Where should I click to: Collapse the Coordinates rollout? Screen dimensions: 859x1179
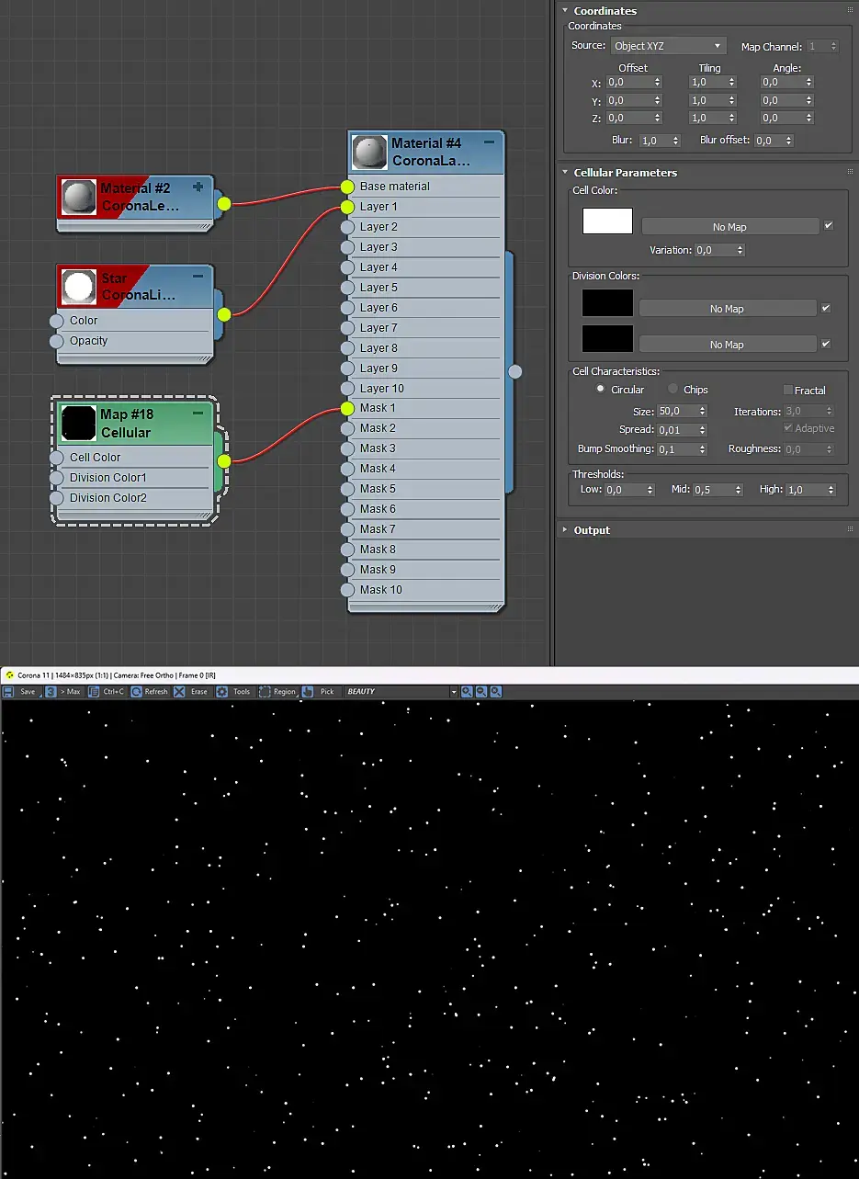coord(566,11)
